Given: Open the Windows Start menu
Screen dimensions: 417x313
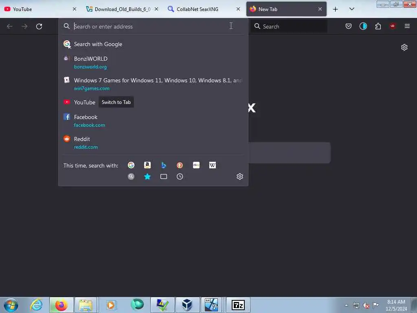Looking at the screenshot, I should point(11,305).
